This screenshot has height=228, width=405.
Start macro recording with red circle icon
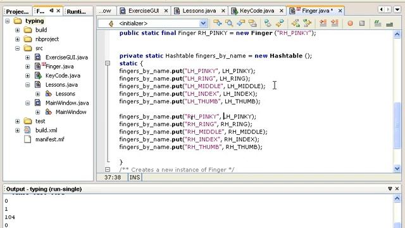pos(350,23)
